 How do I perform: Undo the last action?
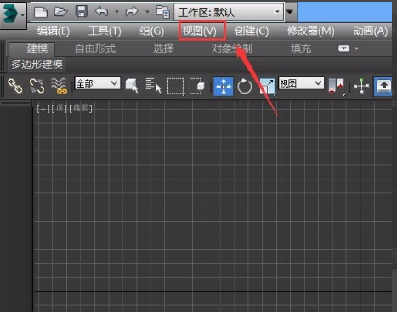(x=102, y=12)
